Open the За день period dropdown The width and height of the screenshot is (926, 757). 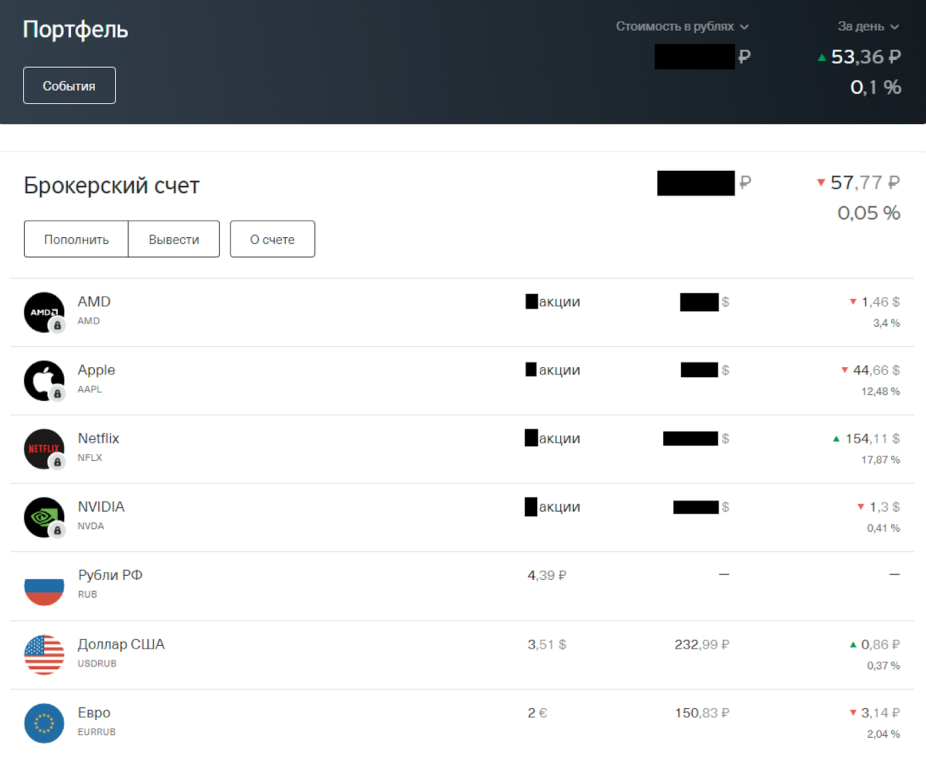tap(868, 26)
